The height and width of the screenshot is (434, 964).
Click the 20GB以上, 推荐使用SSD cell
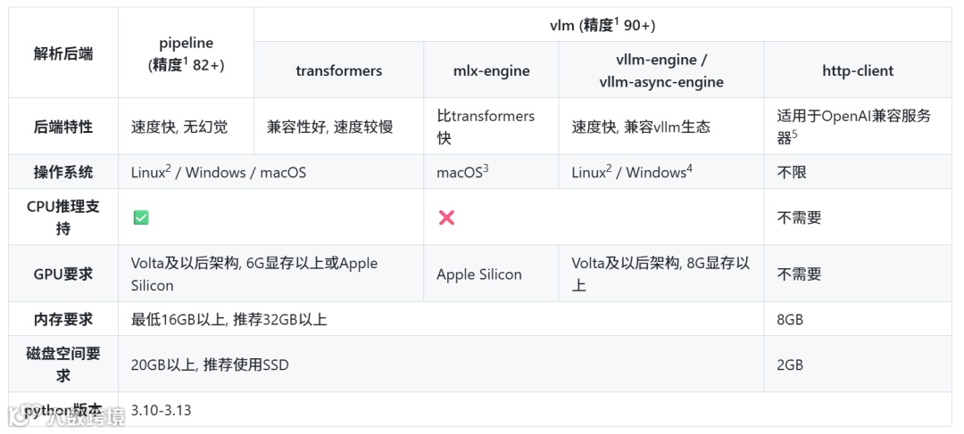click(x=210, y=365)
